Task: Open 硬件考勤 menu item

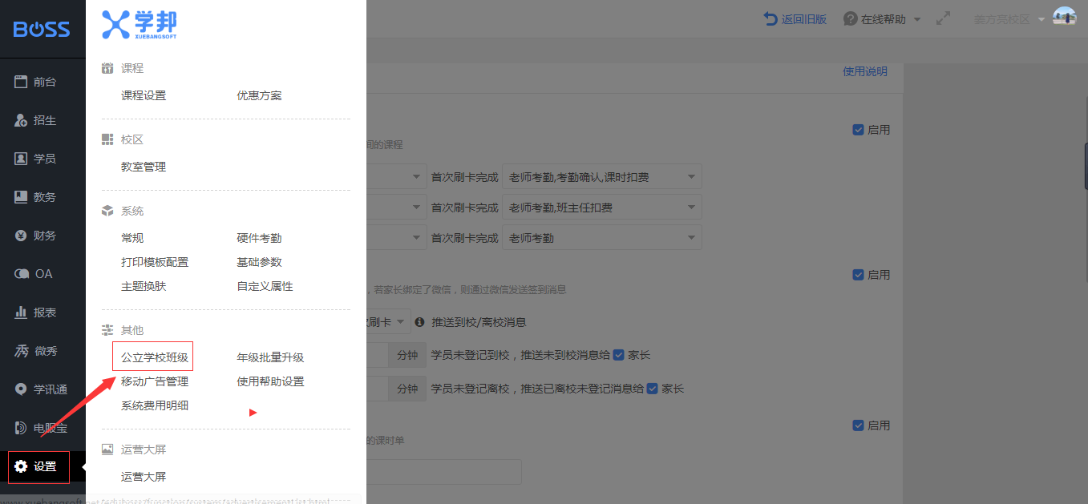Action: click(259, 238)
